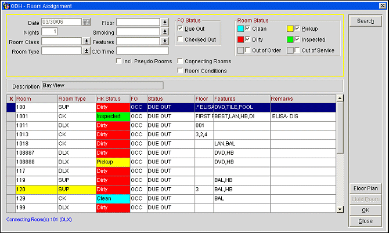The height and width of the screenshot is (233, 389).
Task: Click the X column header in grid
Action: coord(10,99)
